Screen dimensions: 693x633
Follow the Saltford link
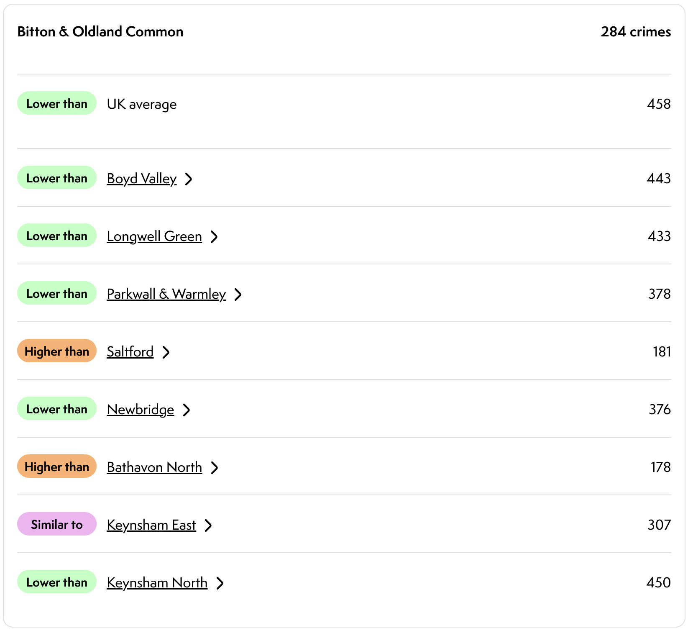click(x=130, y=352)
